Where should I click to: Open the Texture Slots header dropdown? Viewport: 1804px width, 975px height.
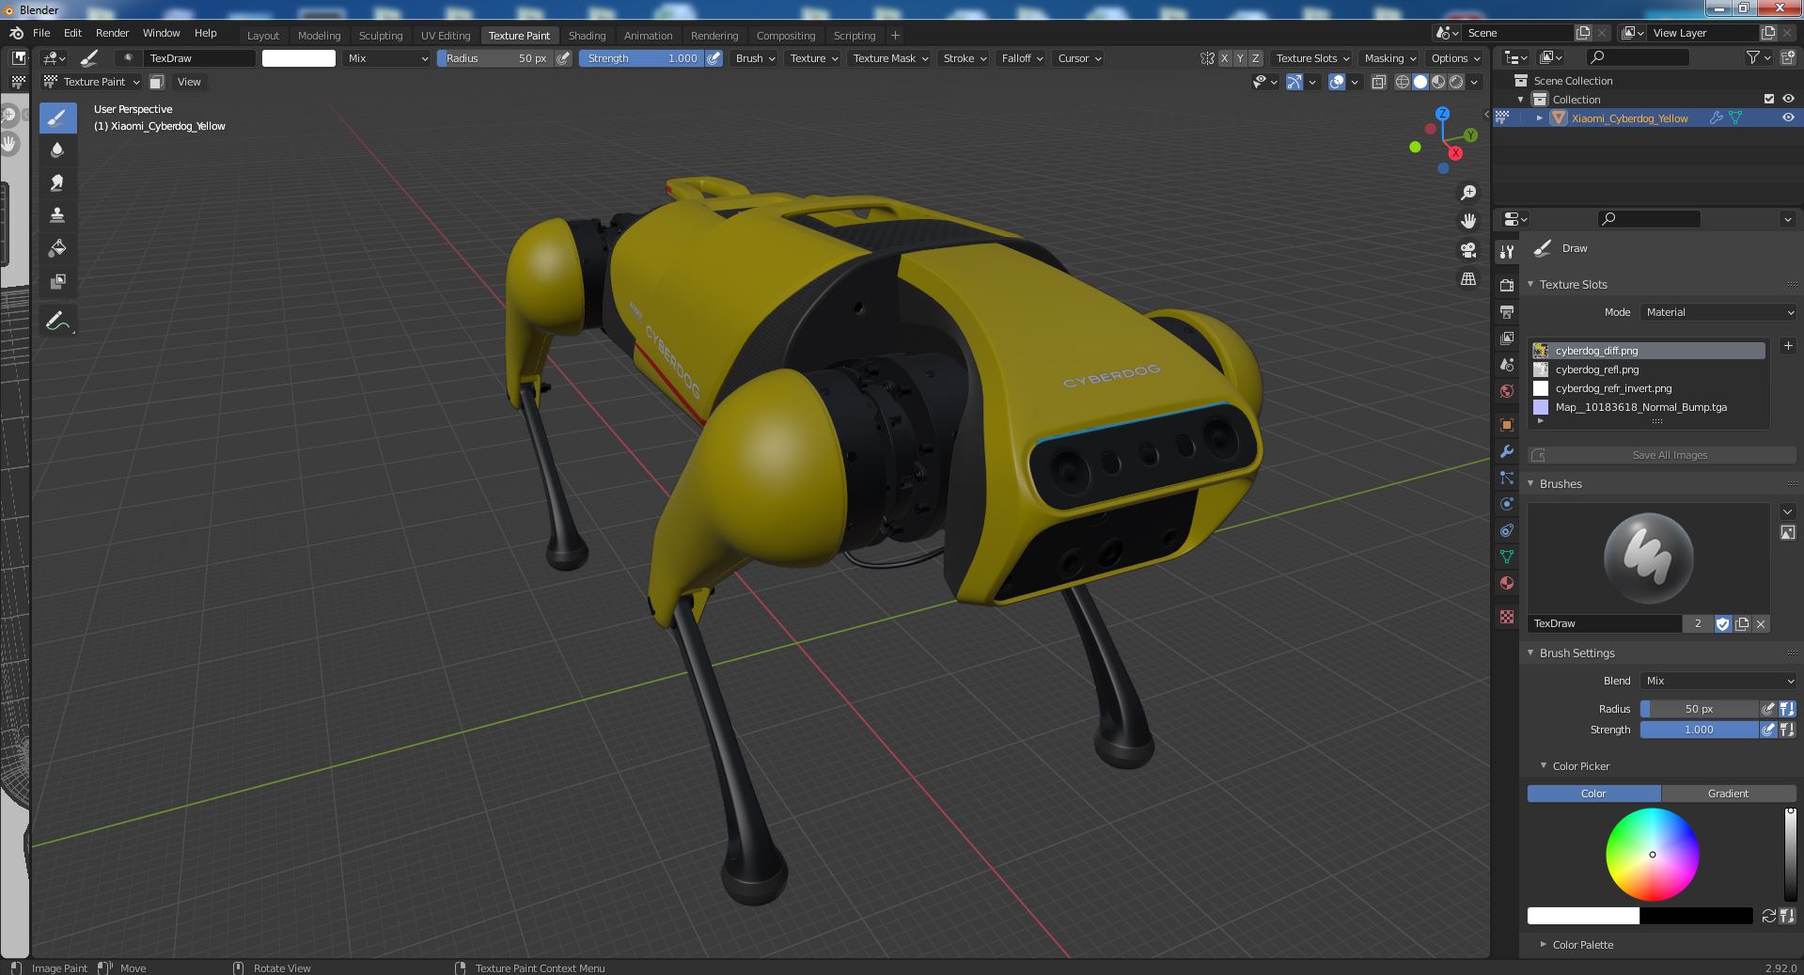coord(1312,58)
